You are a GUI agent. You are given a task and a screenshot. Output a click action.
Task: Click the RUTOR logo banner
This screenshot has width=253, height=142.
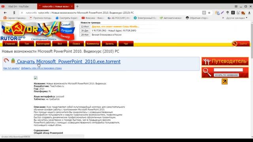pos(38,31)
